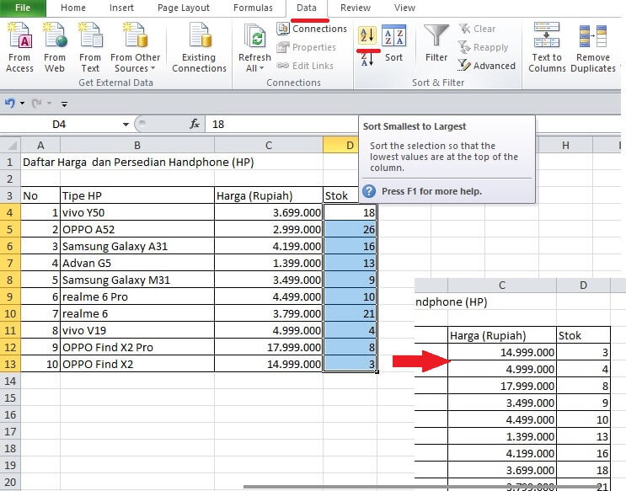Click the Harga (Rupiah) header in row 3
Screen dimensions: 626x491
(x=268, y=195)
